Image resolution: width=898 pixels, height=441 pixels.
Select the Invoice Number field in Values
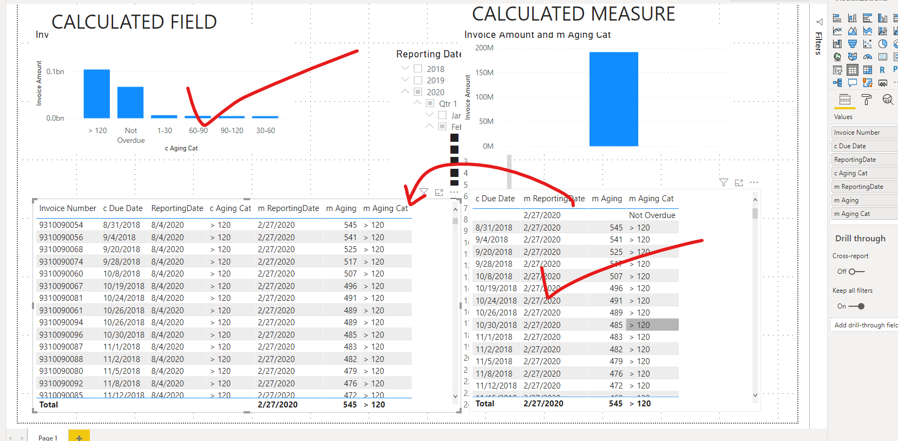864,133
